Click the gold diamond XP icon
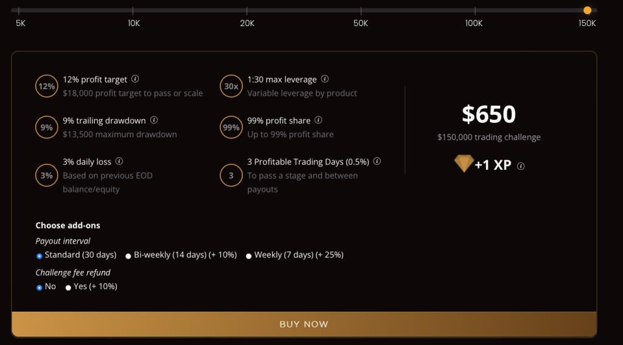 pos(464,163)
